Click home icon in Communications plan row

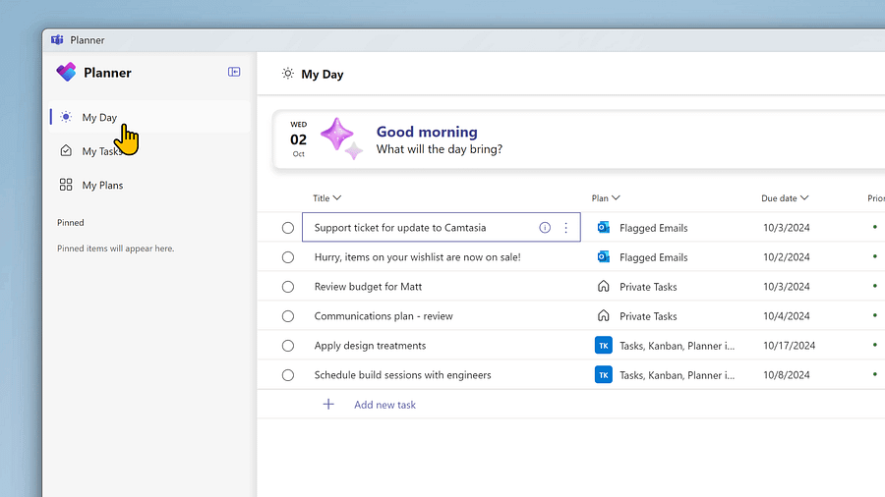click(604, 315)
